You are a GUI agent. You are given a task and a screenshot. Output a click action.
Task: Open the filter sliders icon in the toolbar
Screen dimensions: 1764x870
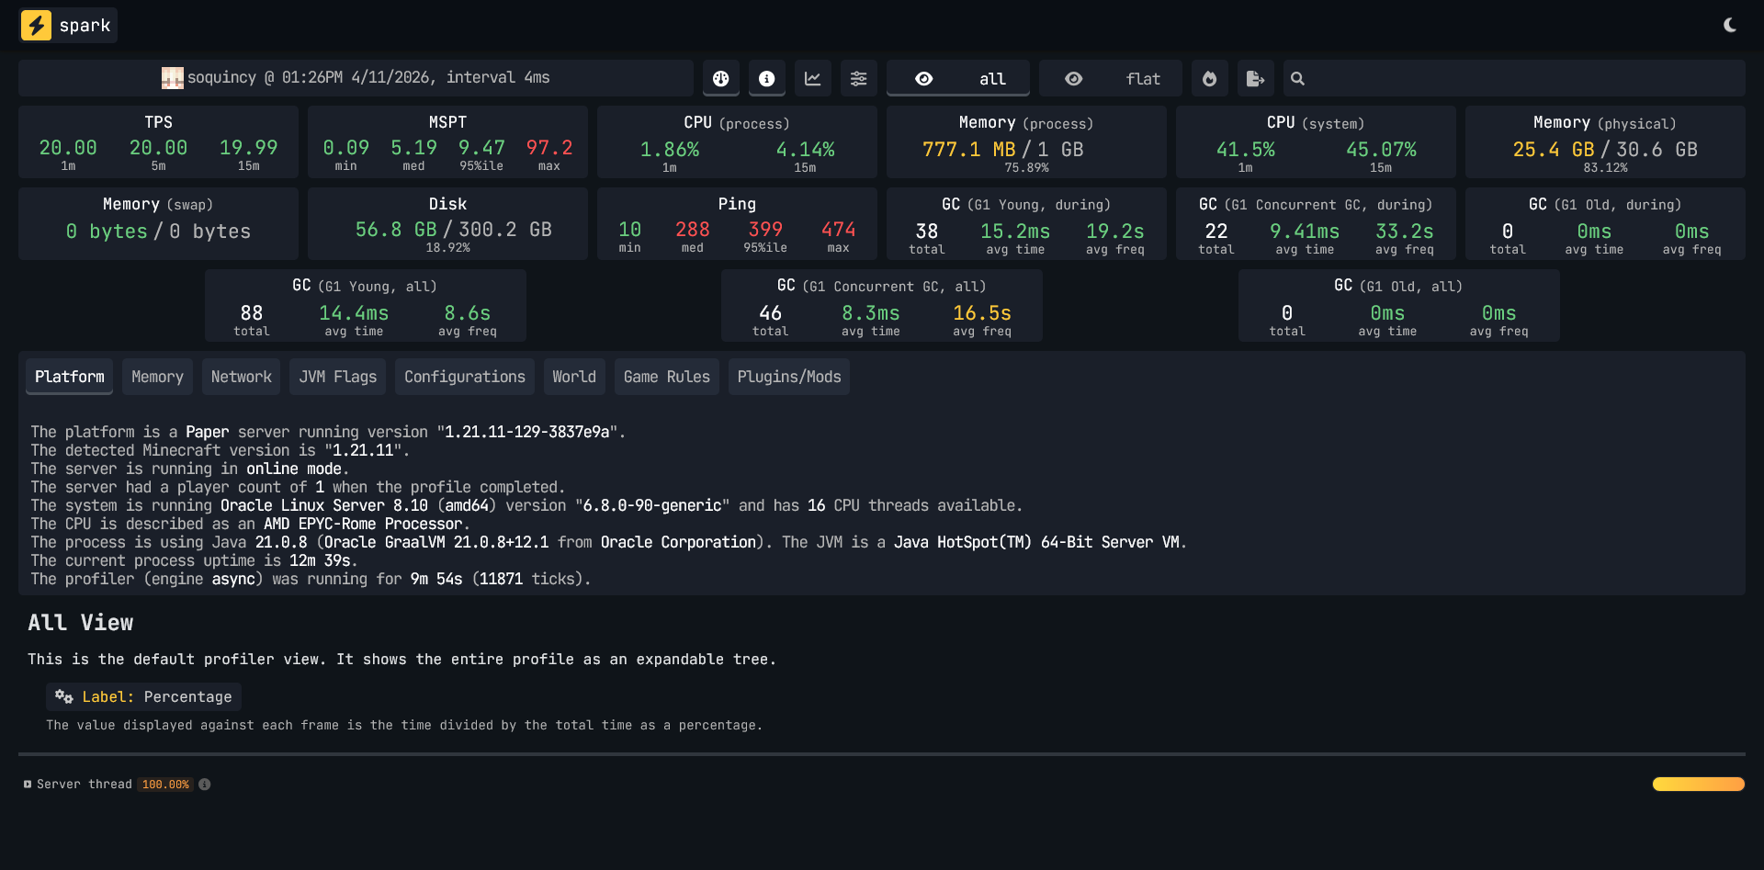click(x=858, y=78)
